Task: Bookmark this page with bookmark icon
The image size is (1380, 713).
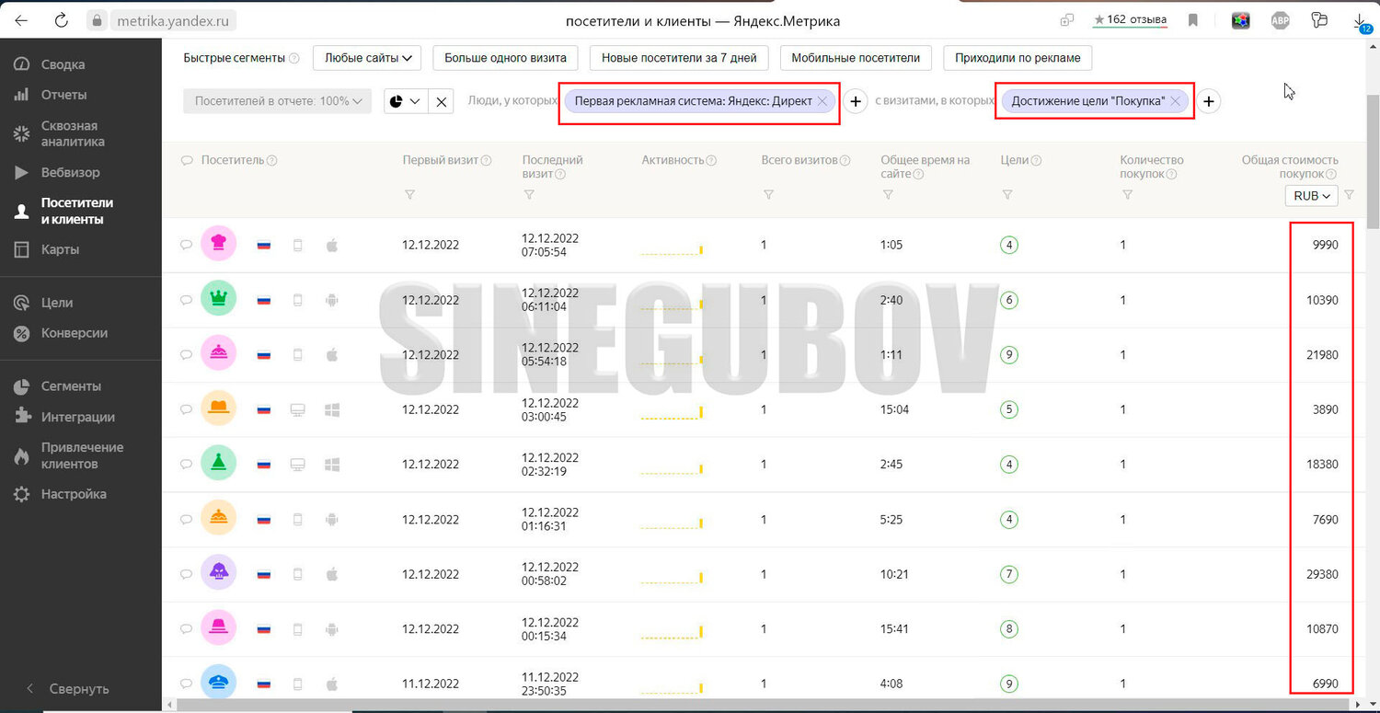Action: click(x=1193, y=20)
